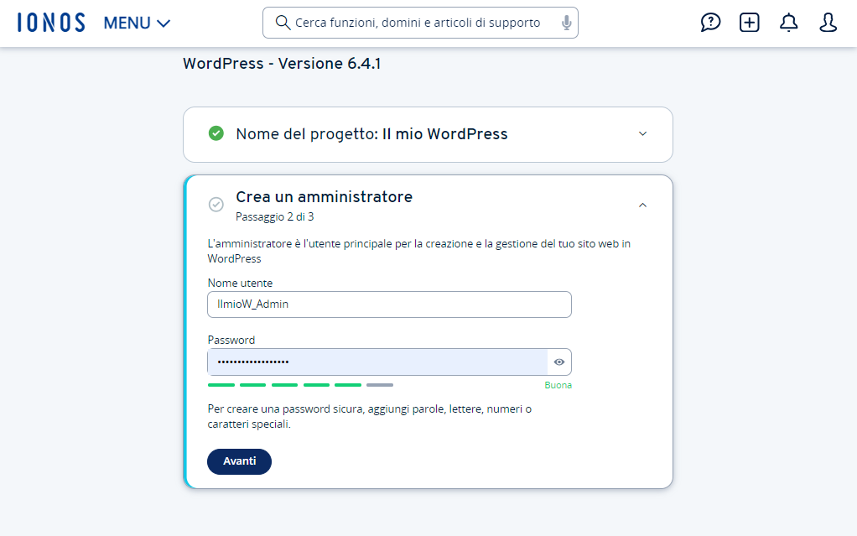
Task: Click the 'Nome utente' label
Action: click(x=240, y=283)
